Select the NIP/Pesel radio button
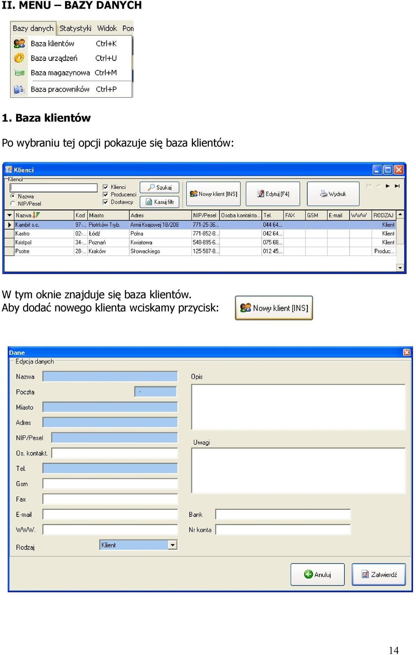416x655 pixels. click(13, 203)
